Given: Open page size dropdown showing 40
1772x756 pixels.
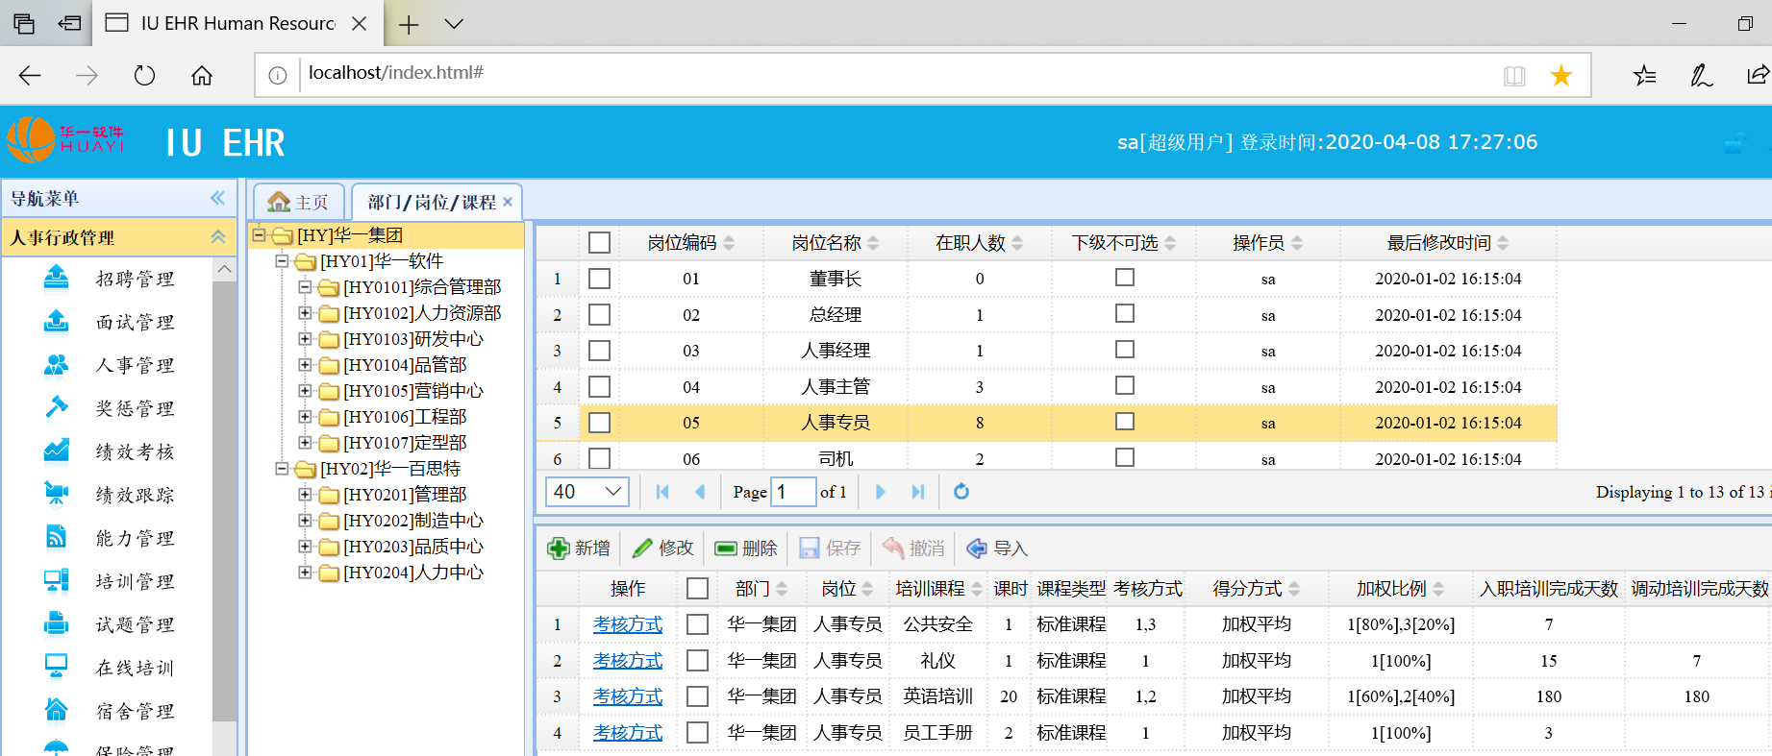Looking at the screenshot, I should [587, 492].
